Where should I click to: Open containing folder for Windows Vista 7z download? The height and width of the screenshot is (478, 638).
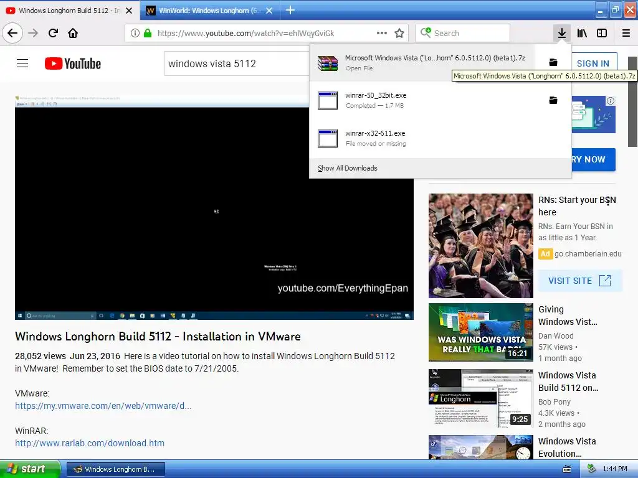pos(553,62)
